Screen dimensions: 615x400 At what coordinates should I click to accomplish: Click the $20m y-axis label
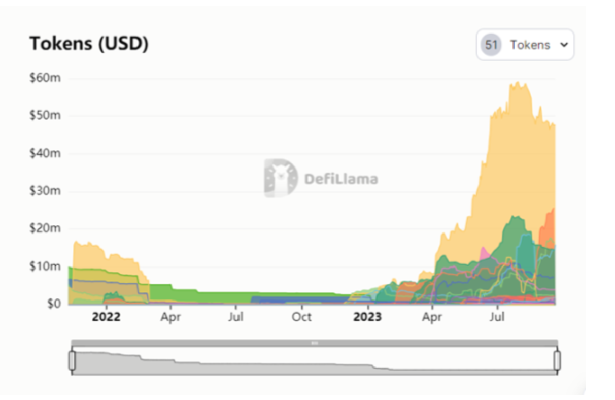(45, 228)
